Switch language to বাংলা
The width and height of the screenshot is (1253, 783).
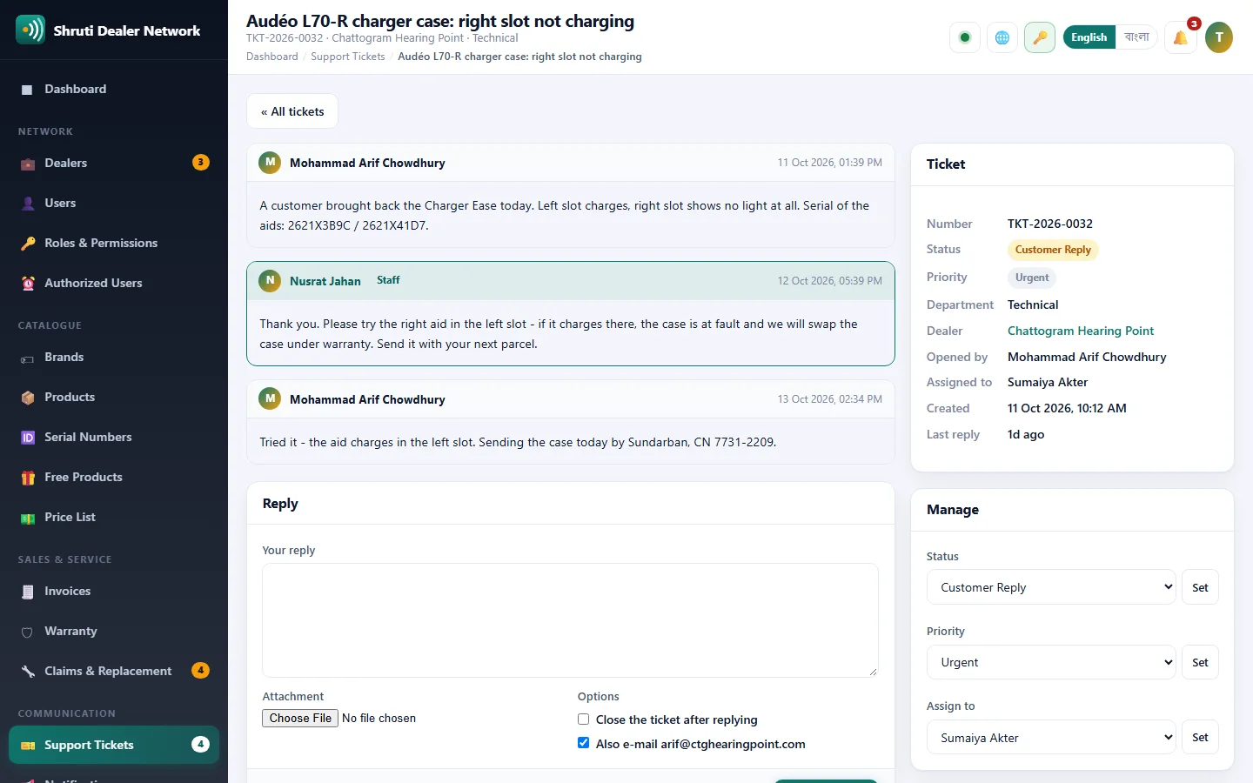[x=1136, y=37]
